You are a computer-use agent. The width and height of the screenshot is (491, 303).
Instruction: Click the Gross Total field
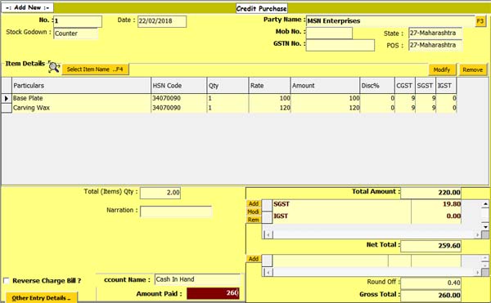tap(431, 295)
